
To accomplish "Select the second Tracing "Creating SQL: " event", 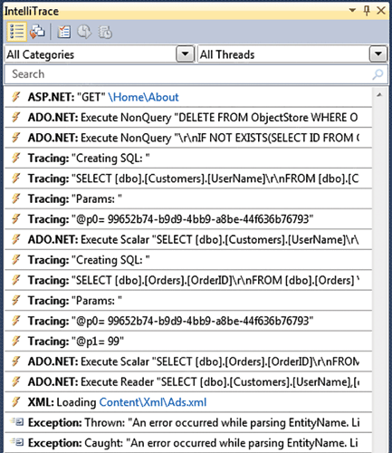I will [x=188, y=260].
